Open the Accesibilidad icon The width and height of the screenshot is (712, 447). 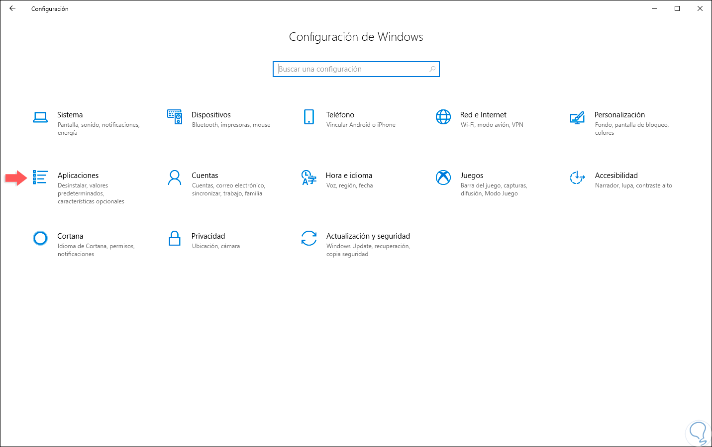(x=577, y=178)
